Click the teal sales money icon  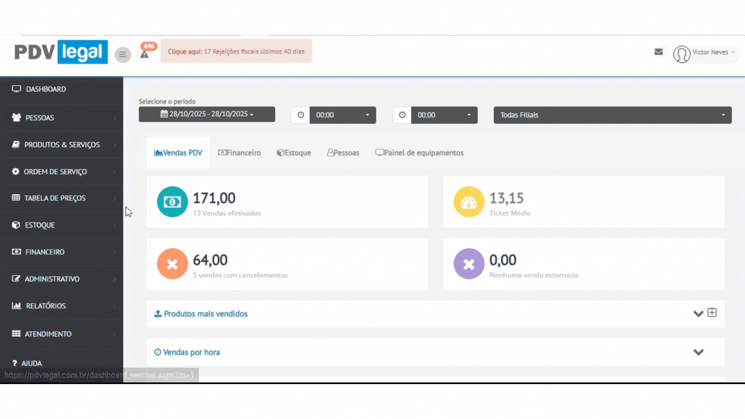coord(172,202)
